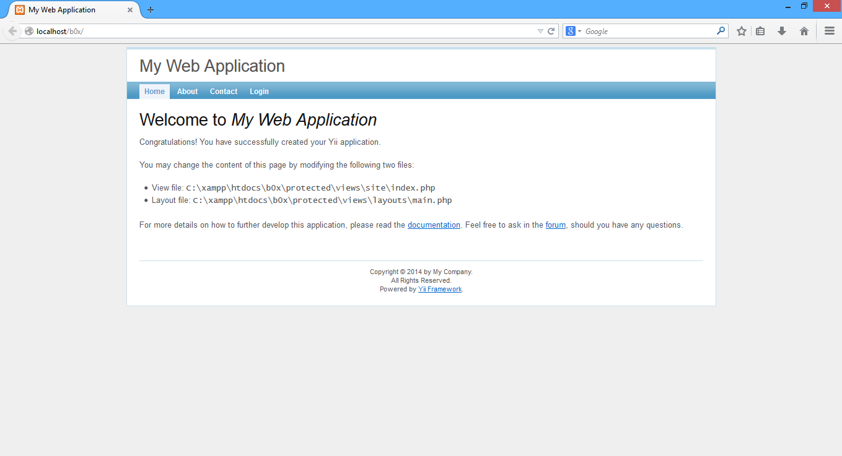Select the Contact navigation tab
This screenshot has width=842, height=456.
coord(223,91)
